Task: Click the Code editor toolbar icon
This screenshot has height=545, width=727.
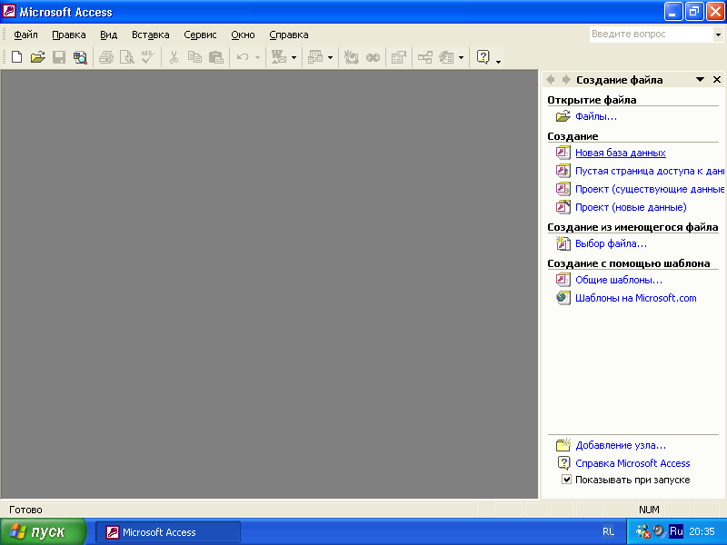Action: click(x=352, y=57)
